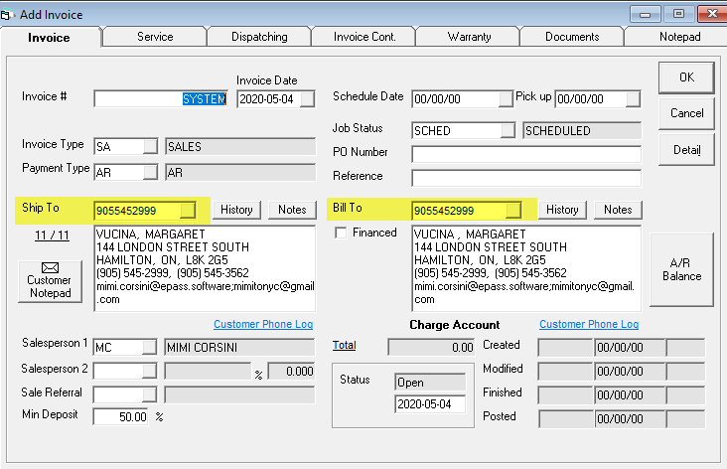
Task: Open Customer Phone Log under Bill To
Action: (x=589, y=324)
